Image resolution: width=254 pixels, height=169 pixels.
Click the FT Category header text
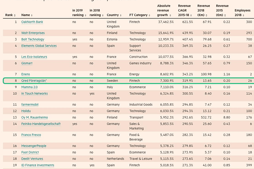tap(138, 15)
